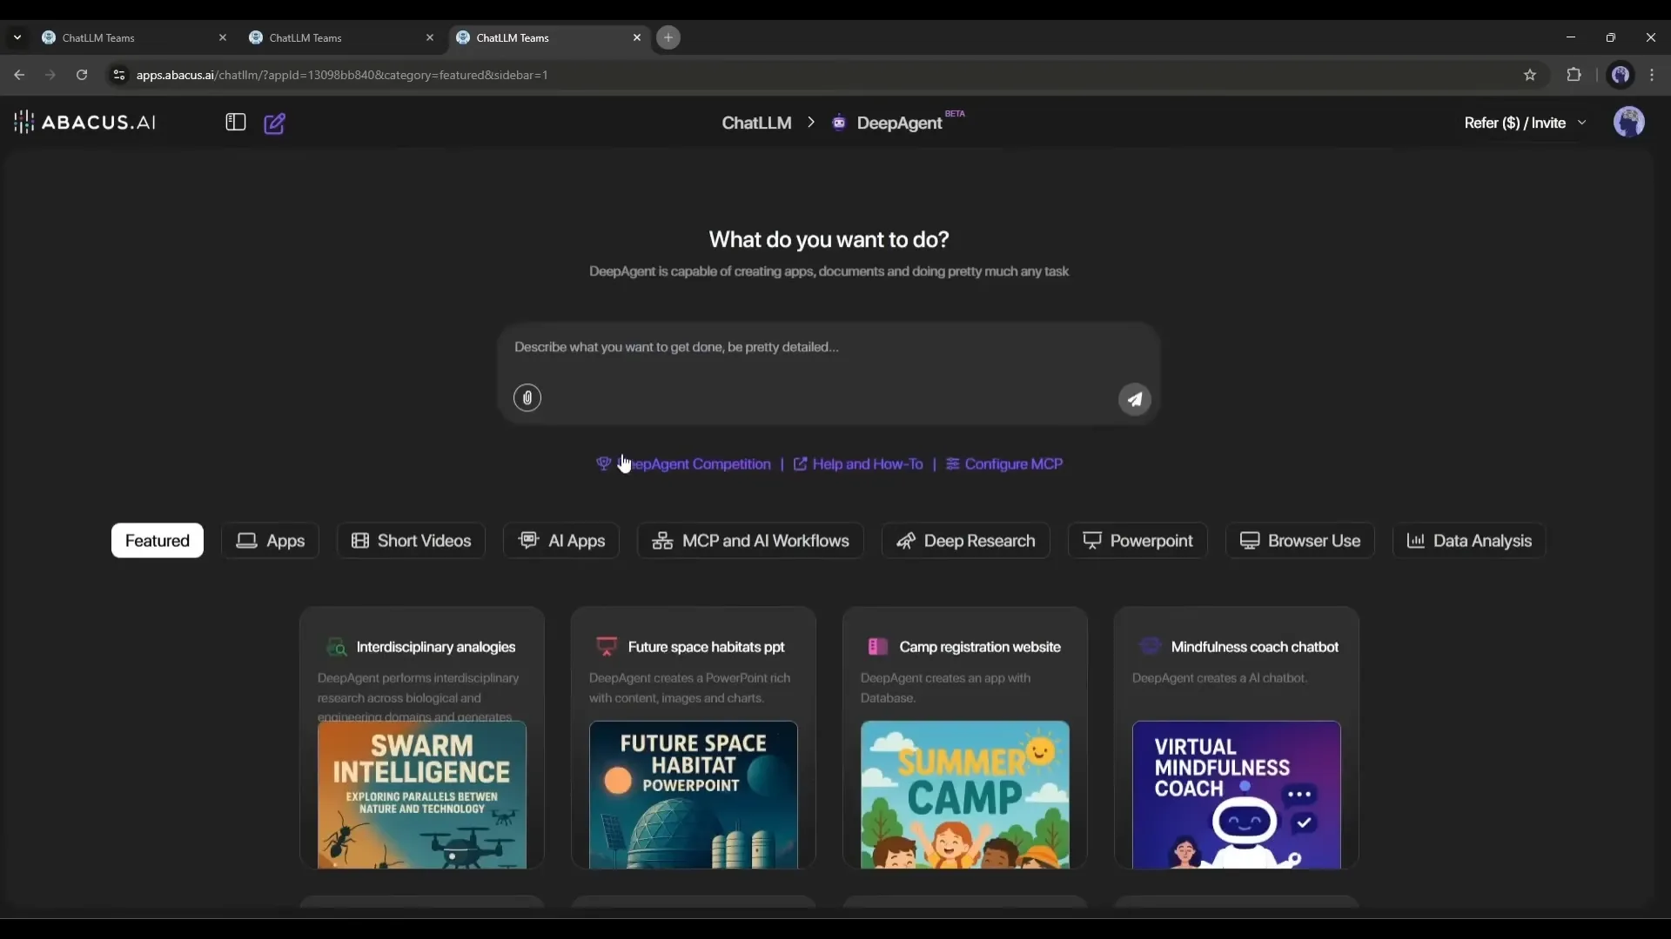1671x939 pixels.
Task: Select the Apps category tab
Action: [x=270, y=541]
